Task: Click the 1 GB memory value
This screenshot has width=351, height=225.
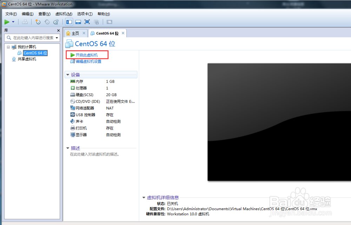Action: (110, 81)
